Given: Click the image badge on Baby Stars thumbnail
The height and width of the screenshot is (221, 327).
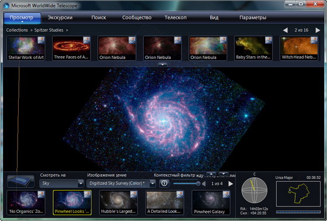Looking at the screenshot, I should coord(269,40).
